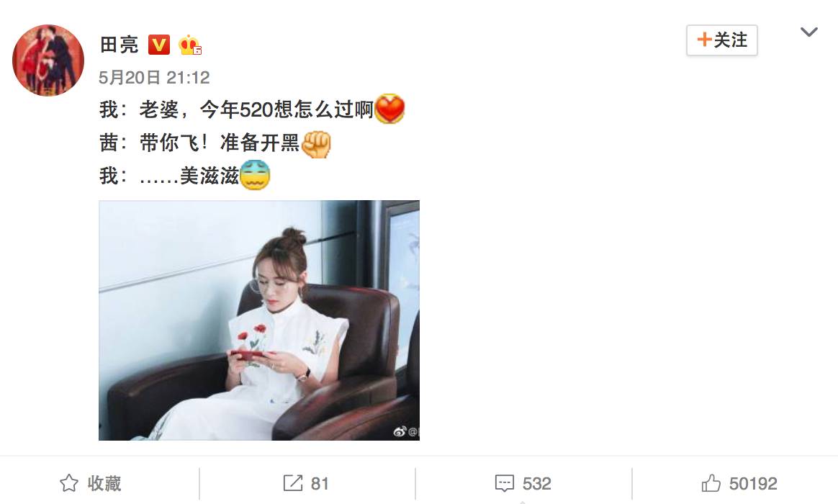Click the like count 50192
This screenshot has width=838, height=504.
(x=753, y=484)
